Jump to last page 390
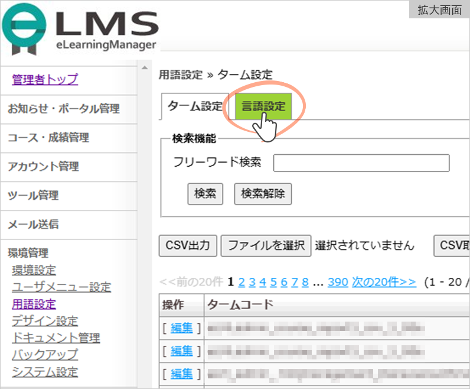This screenshot has height=389, width=470. point(338,282)
